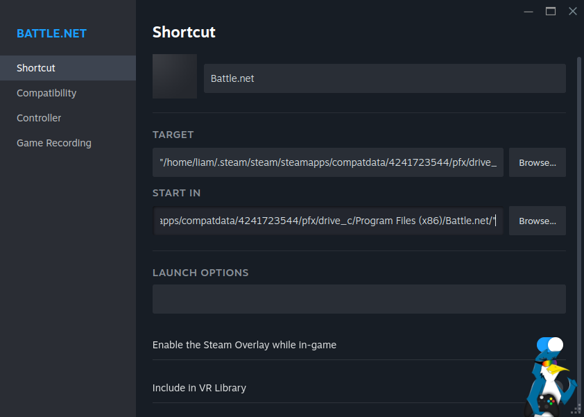
Task: Click the shortcut name field showing Battle.net
Action: pyautogui.click(x=384, y=78)
